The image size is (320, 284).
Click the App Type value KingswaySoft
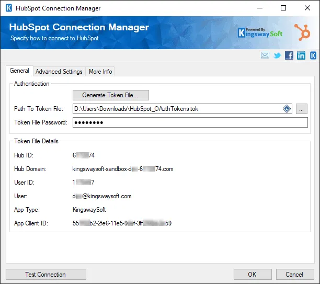[89, 210]
